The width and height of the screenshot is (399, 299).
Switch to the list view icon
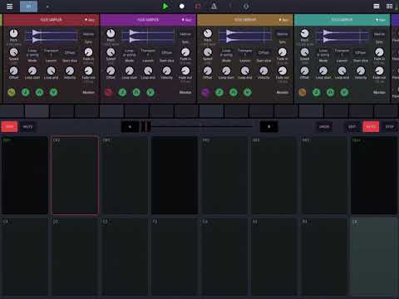pos(377,6)
